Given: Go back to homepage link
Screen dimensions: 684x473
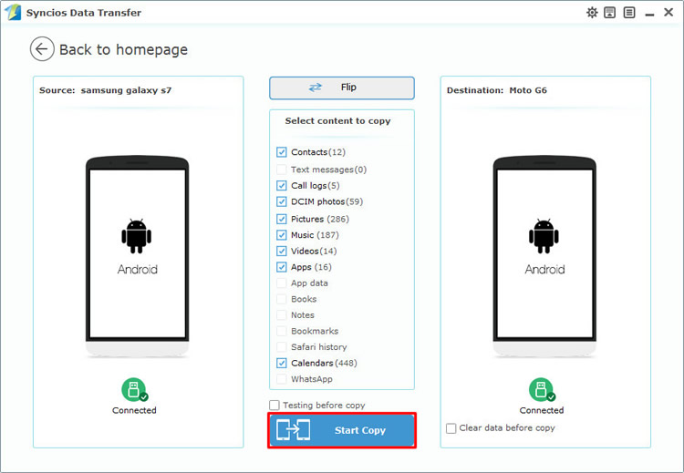Looking at the screenshot, I should tap(123, 50).
